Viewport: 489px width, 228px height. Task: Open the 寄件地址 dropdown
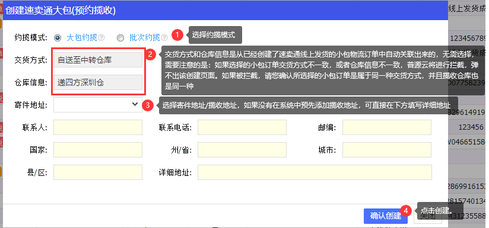(98, 105)
